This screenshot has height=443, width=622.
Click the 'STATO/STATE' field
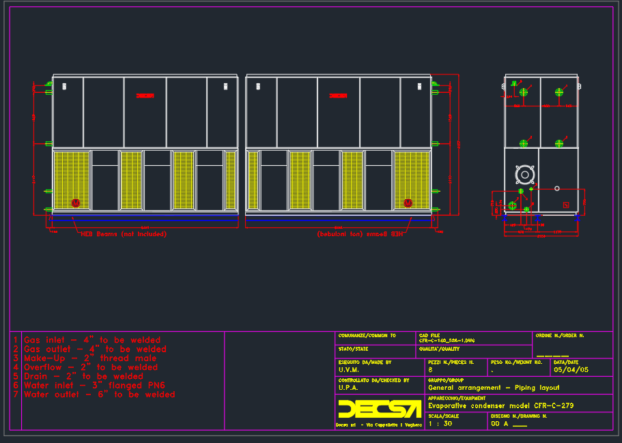pyautogui.click(x=375, y=352)
